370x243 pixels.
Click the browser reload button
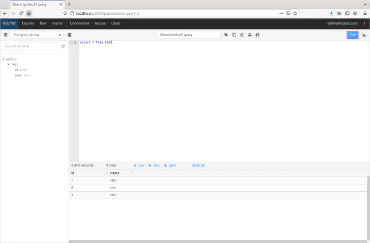click(x=21, y=14)
